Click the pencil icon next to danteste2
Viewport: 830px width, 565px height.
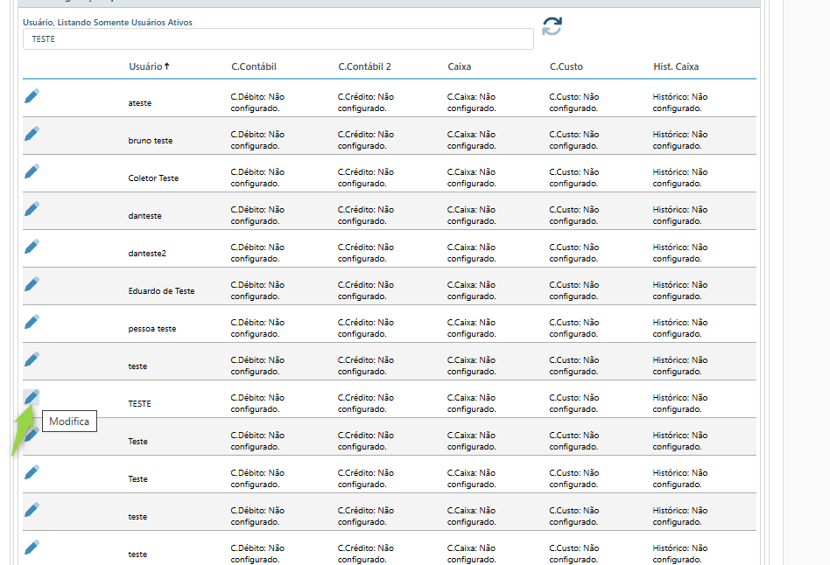pos(32,247)
